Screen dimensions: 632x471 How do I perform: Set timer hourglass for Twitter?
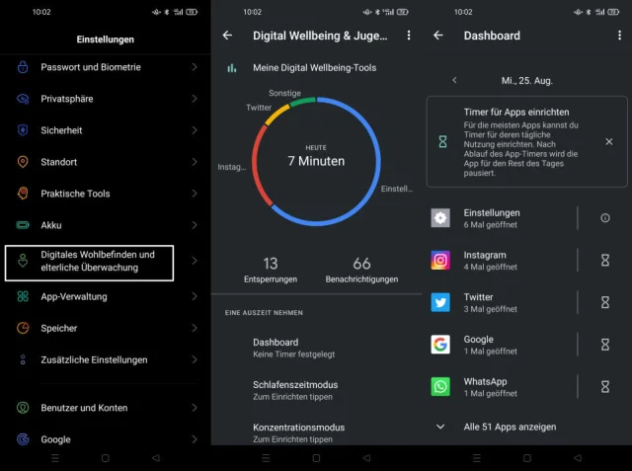[x=605, y=302]
